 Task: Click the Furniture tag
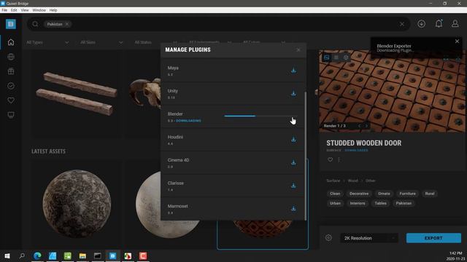pos(407,194)
